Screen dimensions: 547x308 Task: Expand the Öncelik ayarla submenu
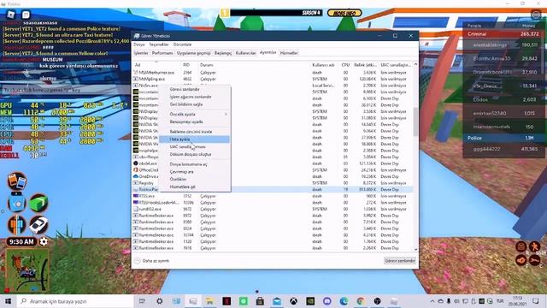pyautogui.click(x=194, y=114)
